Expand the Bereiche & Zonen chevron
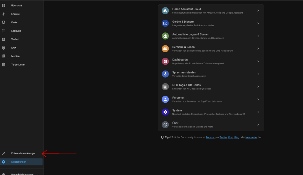The image size is (303, 175). click(x=258, y=49)
